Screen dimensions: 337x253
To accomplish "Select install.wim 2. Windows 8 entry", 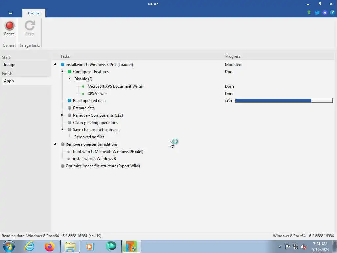I will point(94,159).
